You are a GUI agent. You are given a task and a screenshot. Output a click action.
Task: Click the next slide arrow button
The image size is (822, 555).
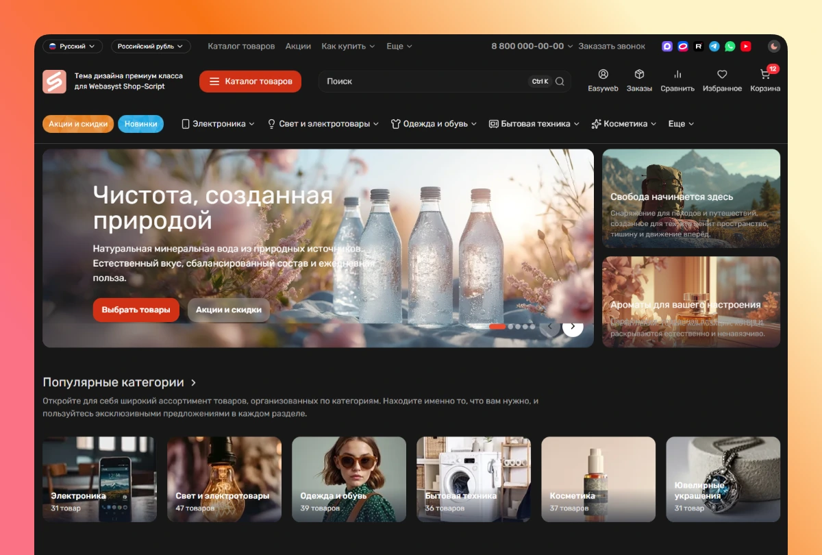point(573,327)
